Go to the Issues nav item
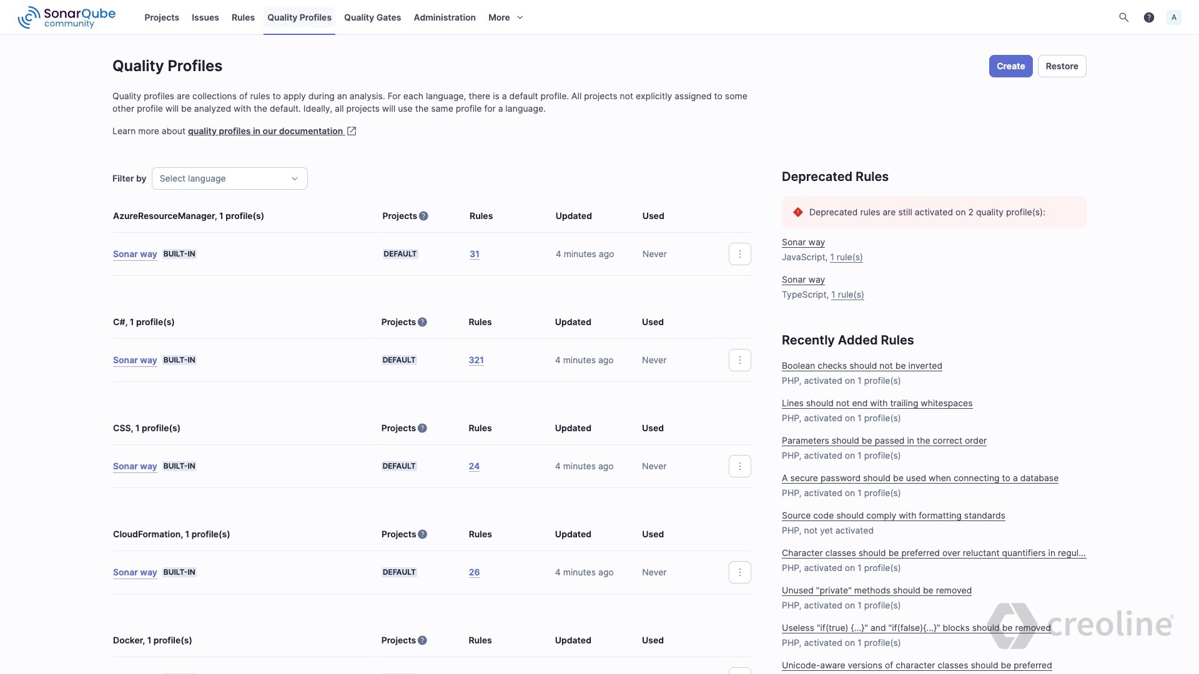Screen dimensions: 1199x674 coord(205,17)
